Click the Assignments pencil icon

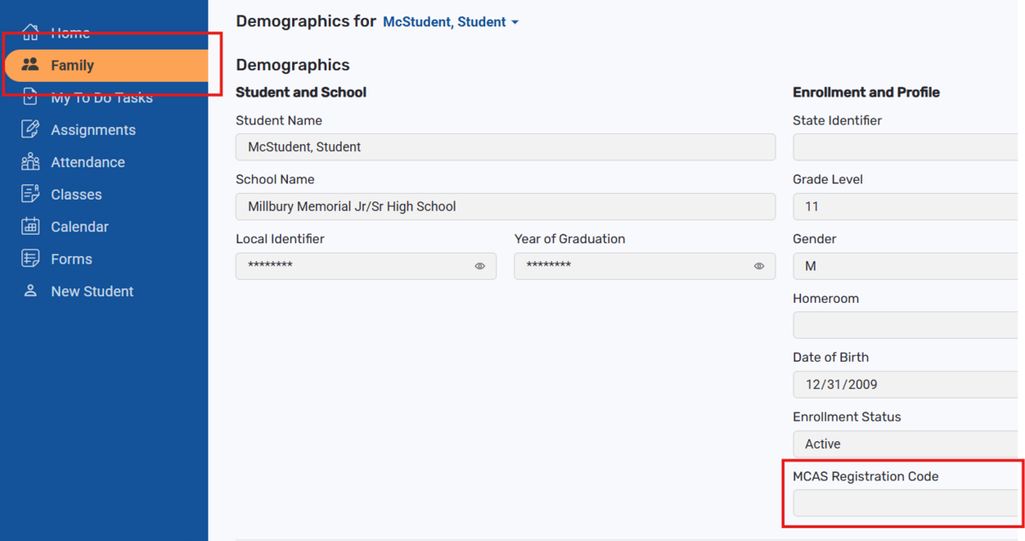coord(31,130)
